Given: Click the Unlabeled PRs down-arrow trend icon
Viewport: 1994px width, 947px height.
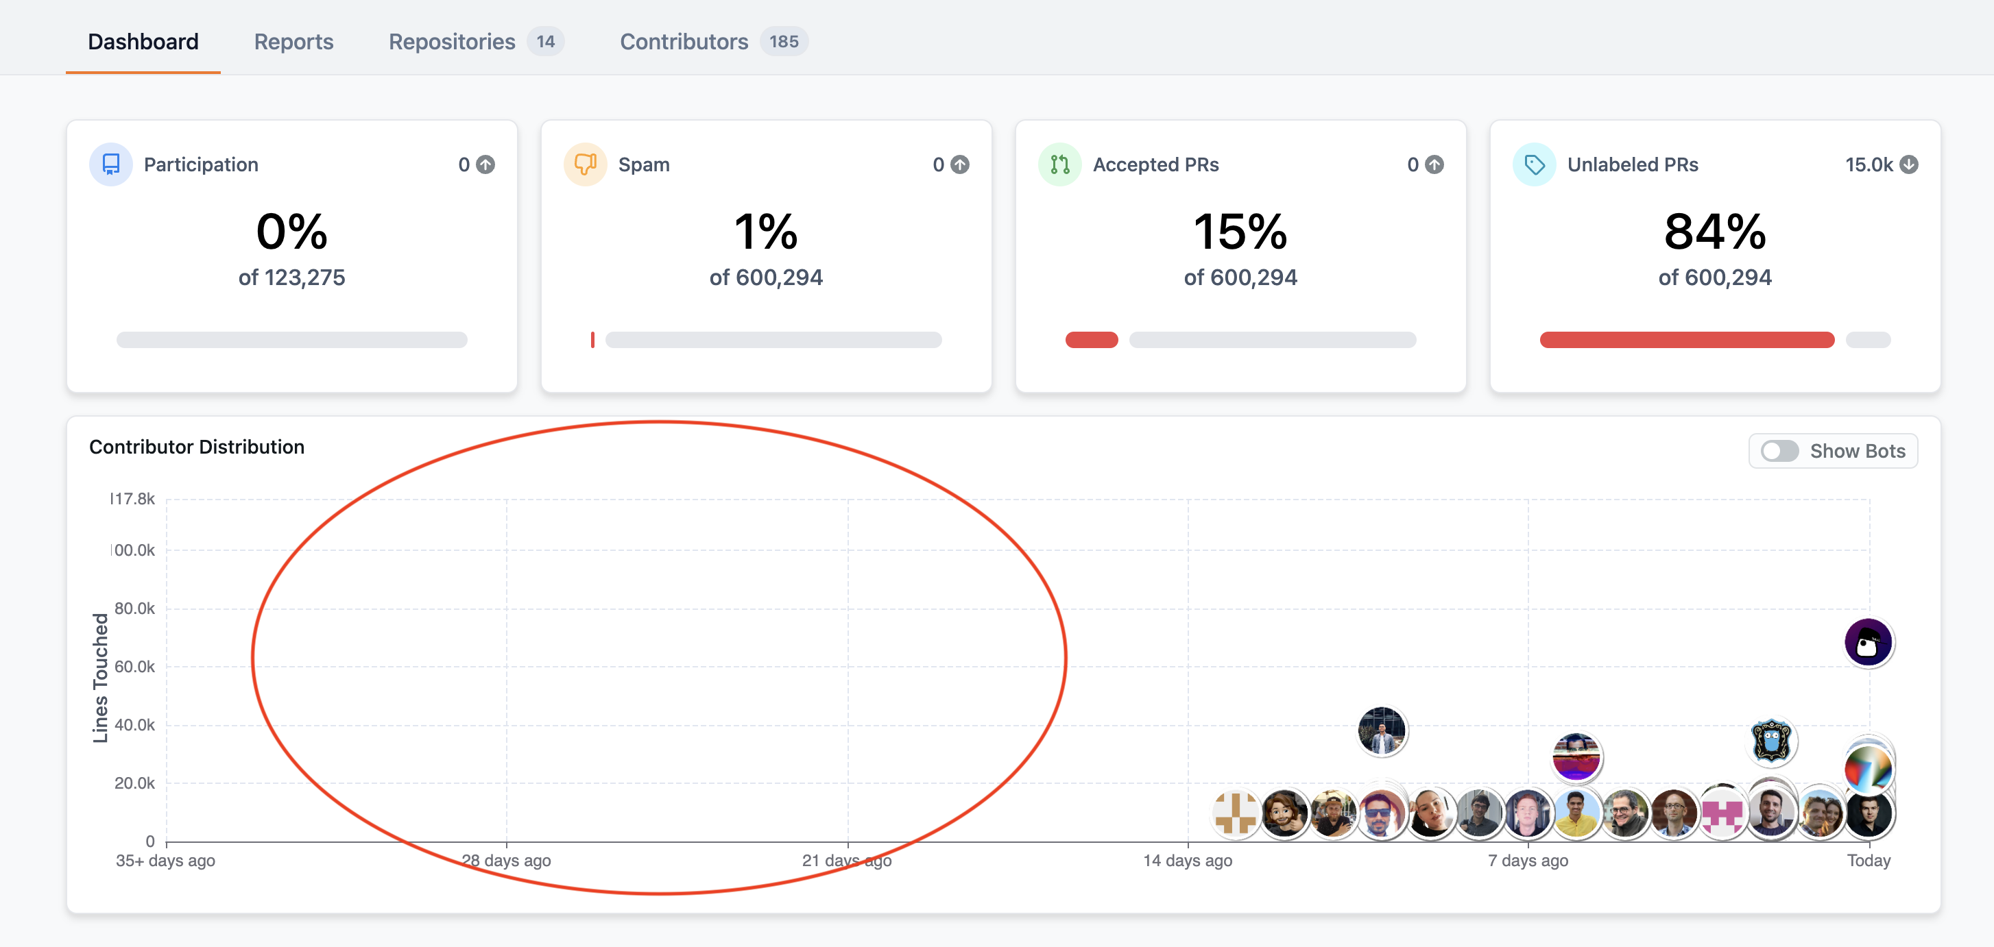Looking at the screenshot, I should (1909, 164).
